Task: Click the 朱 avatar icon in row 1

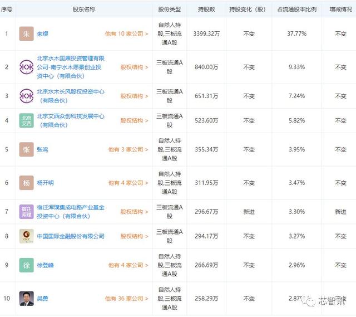Action: point(26,34)
